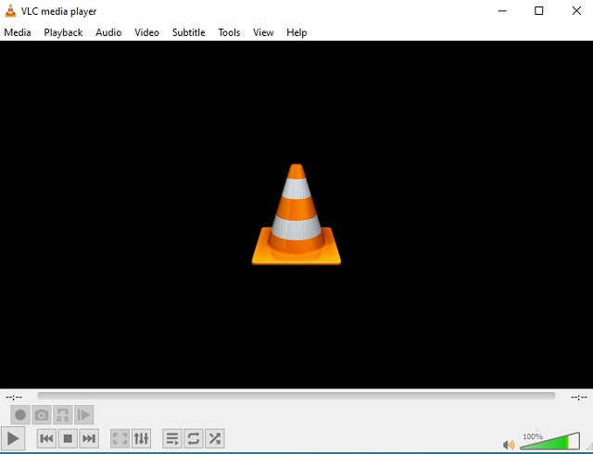
Task: Toggle random shuffle playback
Action: tap(214, 438)
